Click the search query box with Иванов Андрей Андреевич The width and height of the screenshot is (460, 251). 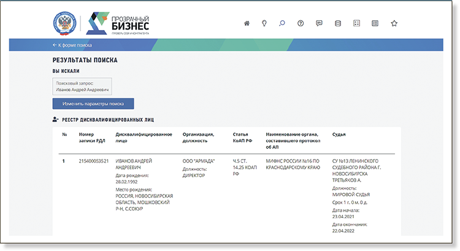point(82,87)
